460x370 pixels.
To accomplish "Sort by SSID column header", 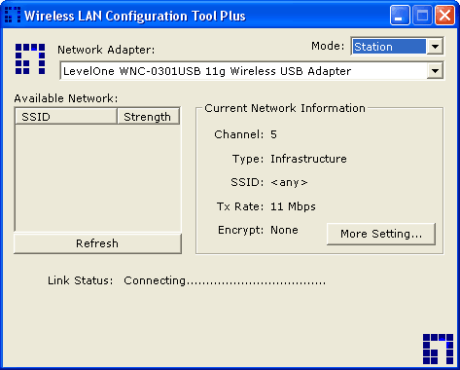I will tap(66, 117).
